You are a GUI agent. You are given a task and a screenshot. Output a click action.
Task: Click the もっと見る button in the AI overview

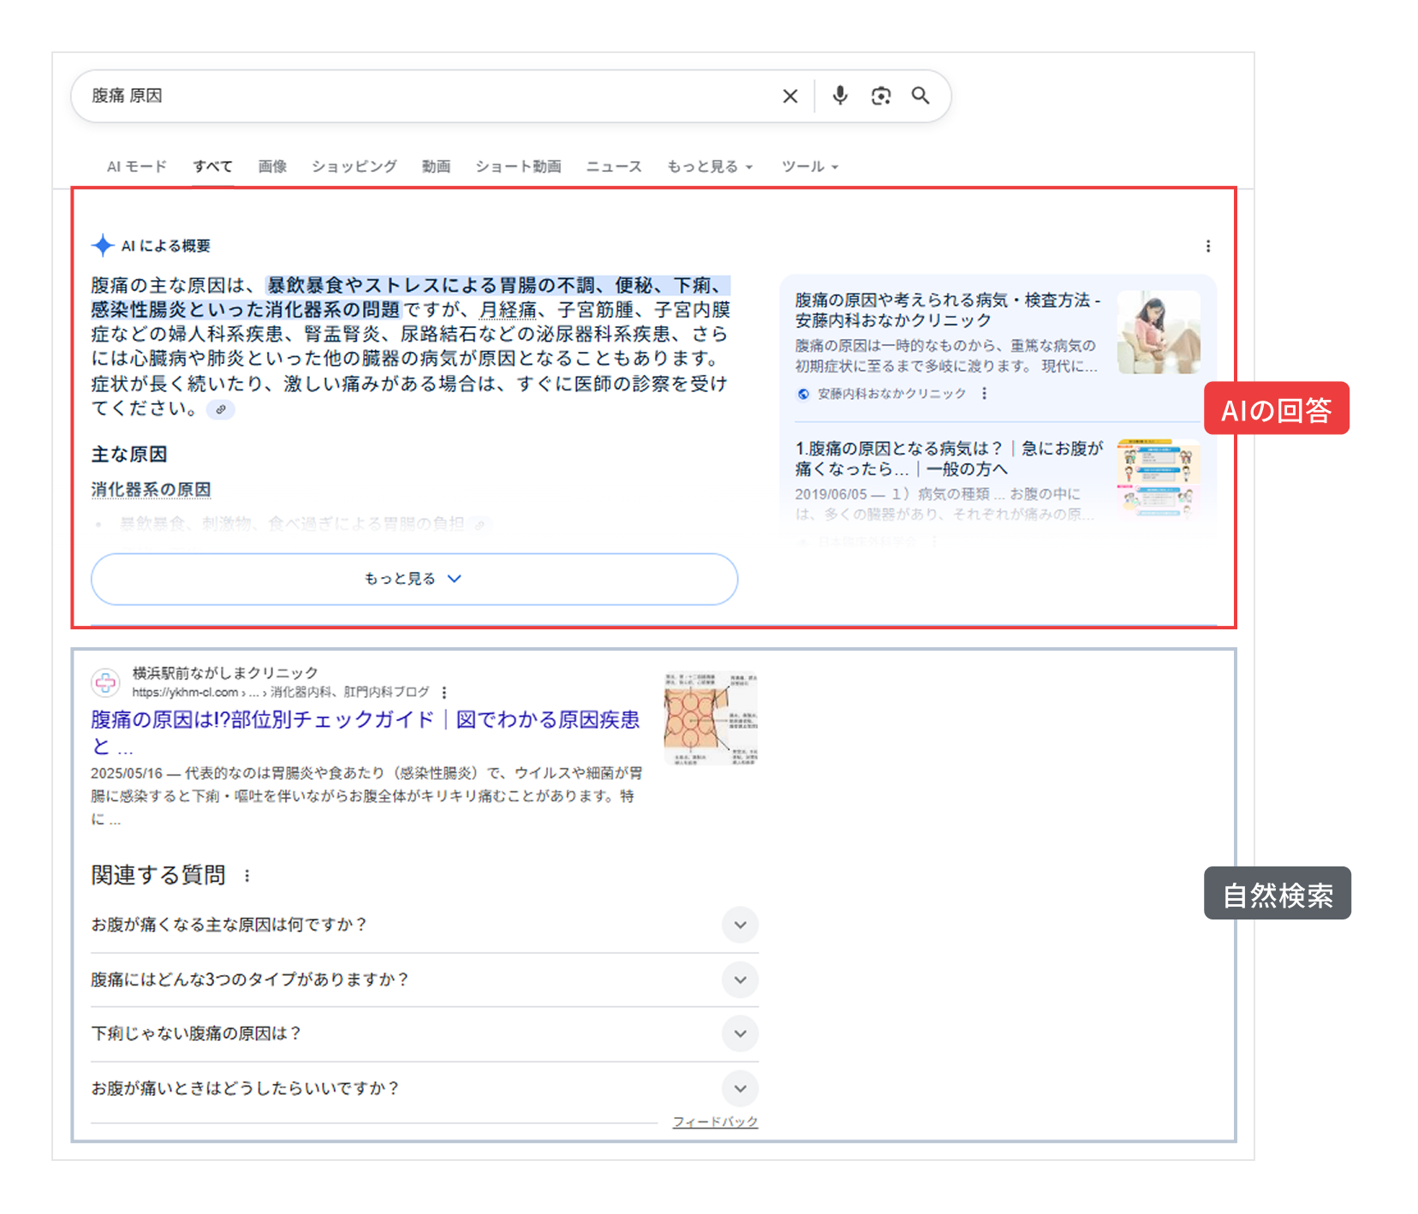[414, 579]
